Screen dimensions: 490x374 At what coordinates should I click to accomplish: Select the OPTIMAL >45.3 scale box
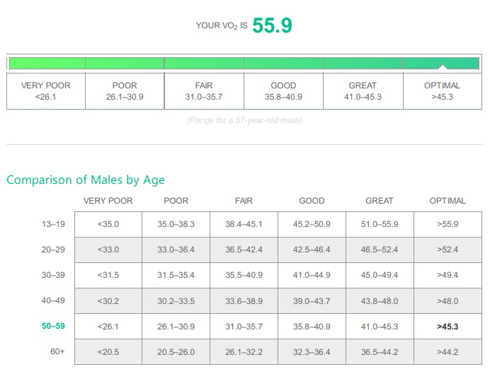click(442, 91)
